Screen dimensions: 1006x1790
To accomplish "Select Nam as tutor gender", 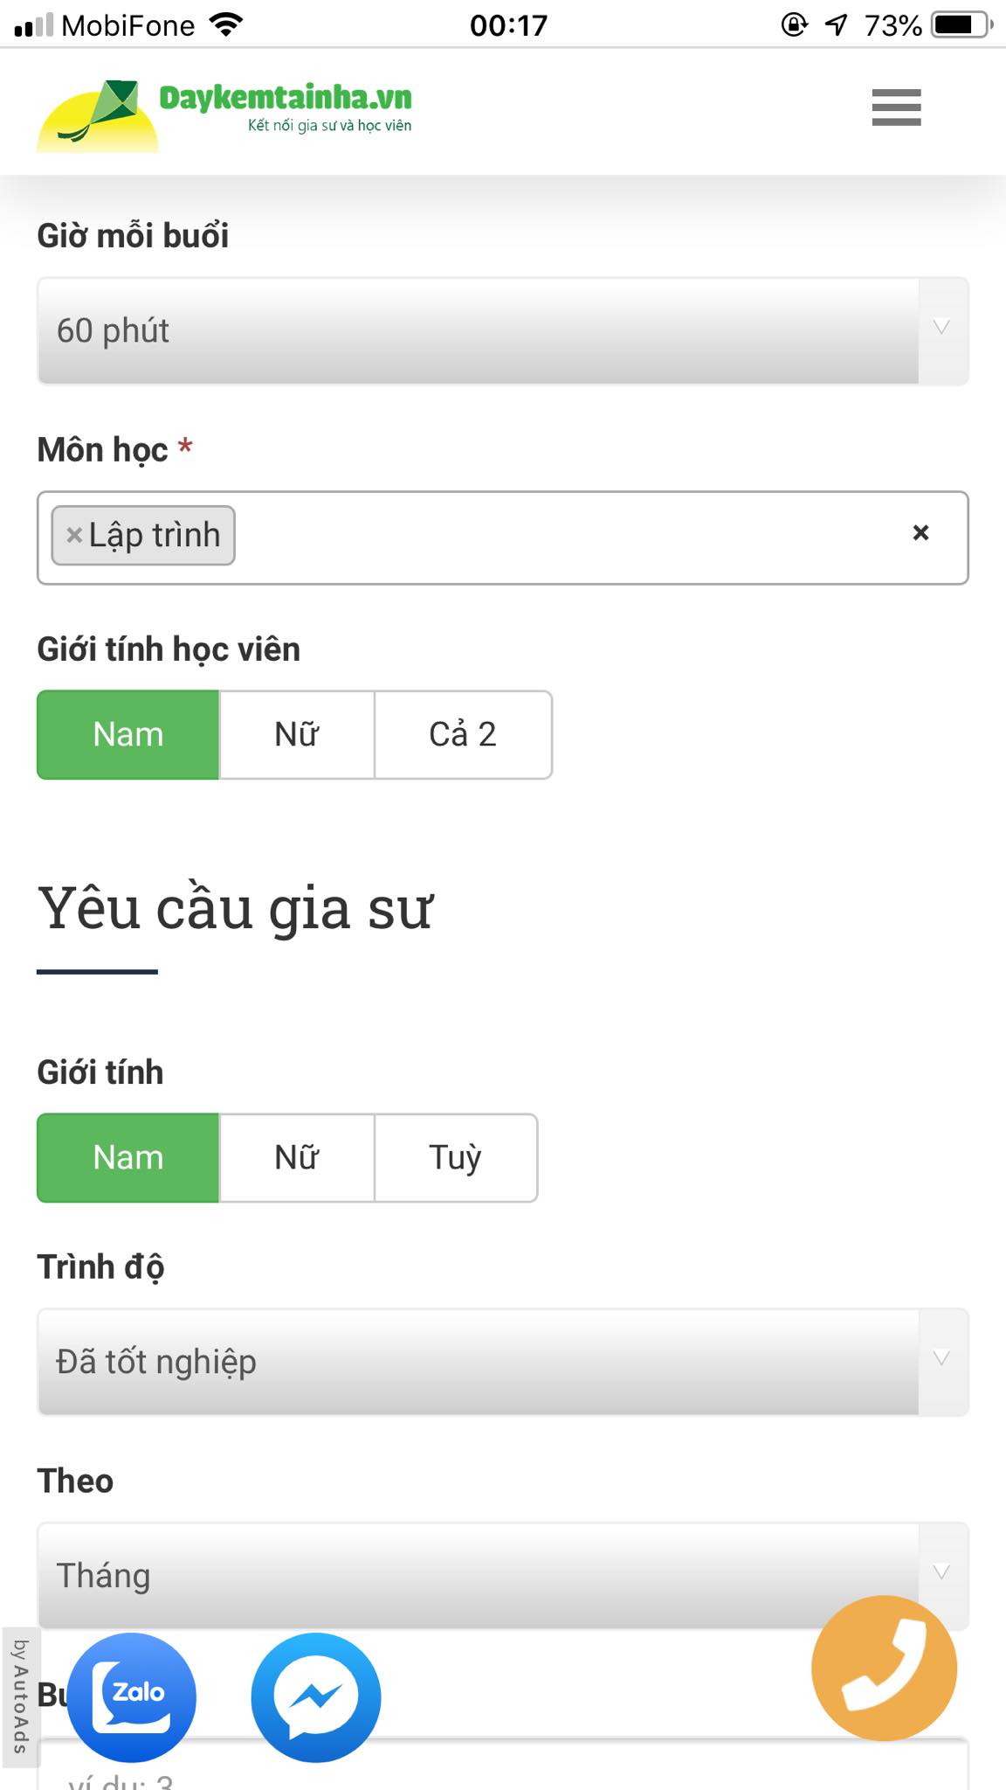I will [x=127, y=1157].
